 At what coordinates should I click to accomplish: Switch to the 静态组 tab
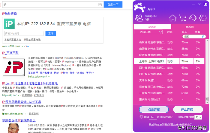point(190,27)
